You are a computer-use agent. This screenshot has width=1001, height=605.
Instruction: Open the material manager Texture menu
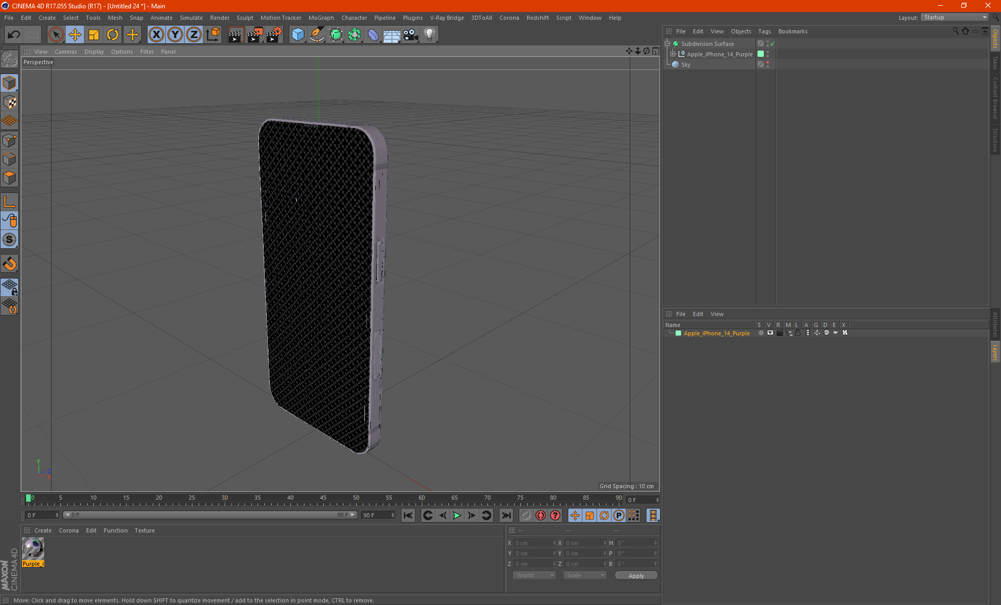144,530
